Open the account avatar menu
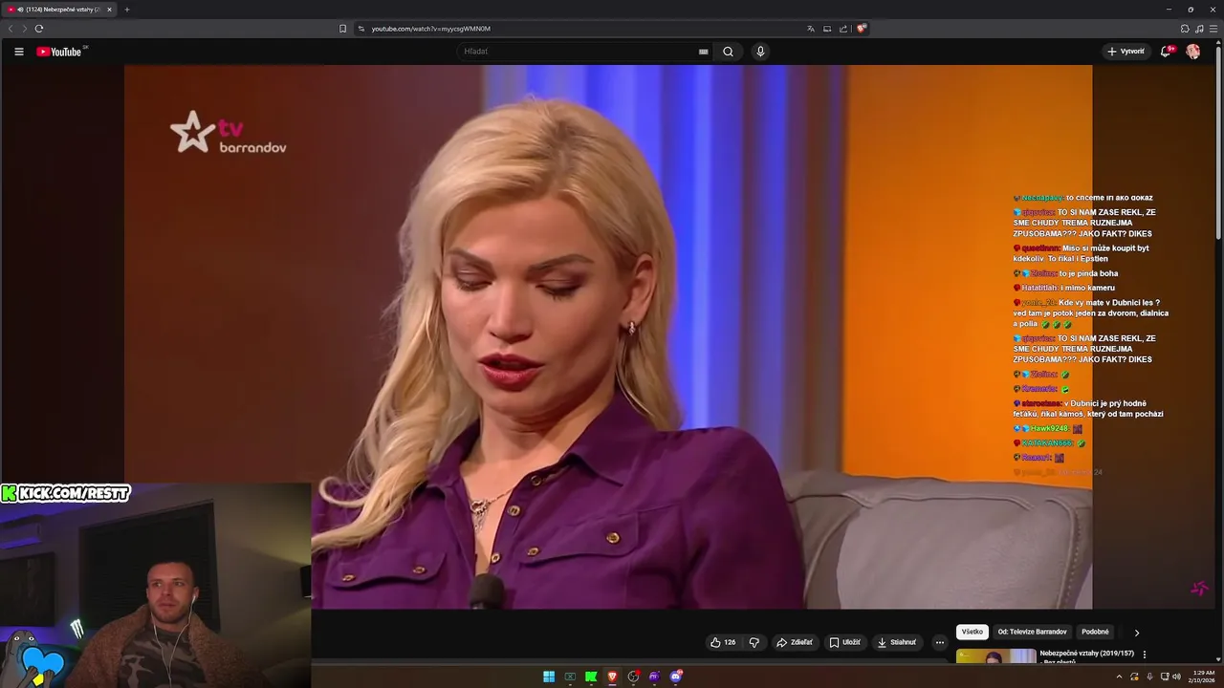The height and width of the screenshot is (688, 1224). tap(1192, 52)
